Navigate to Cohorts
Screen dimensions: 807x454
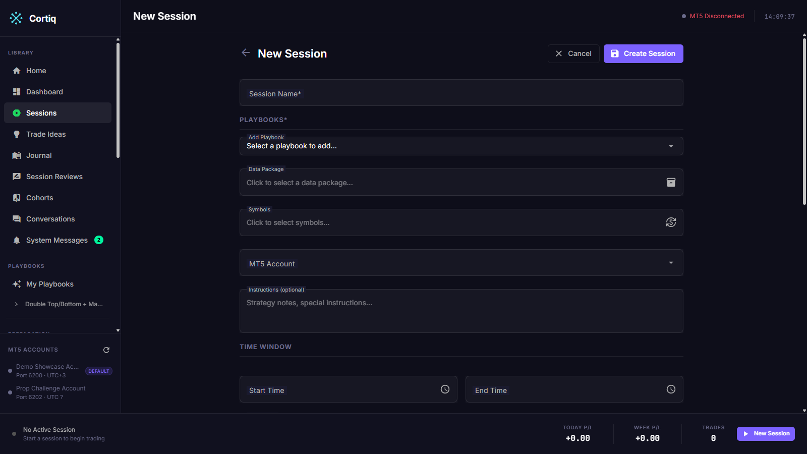pyautogui.click(x=57, y=198)
